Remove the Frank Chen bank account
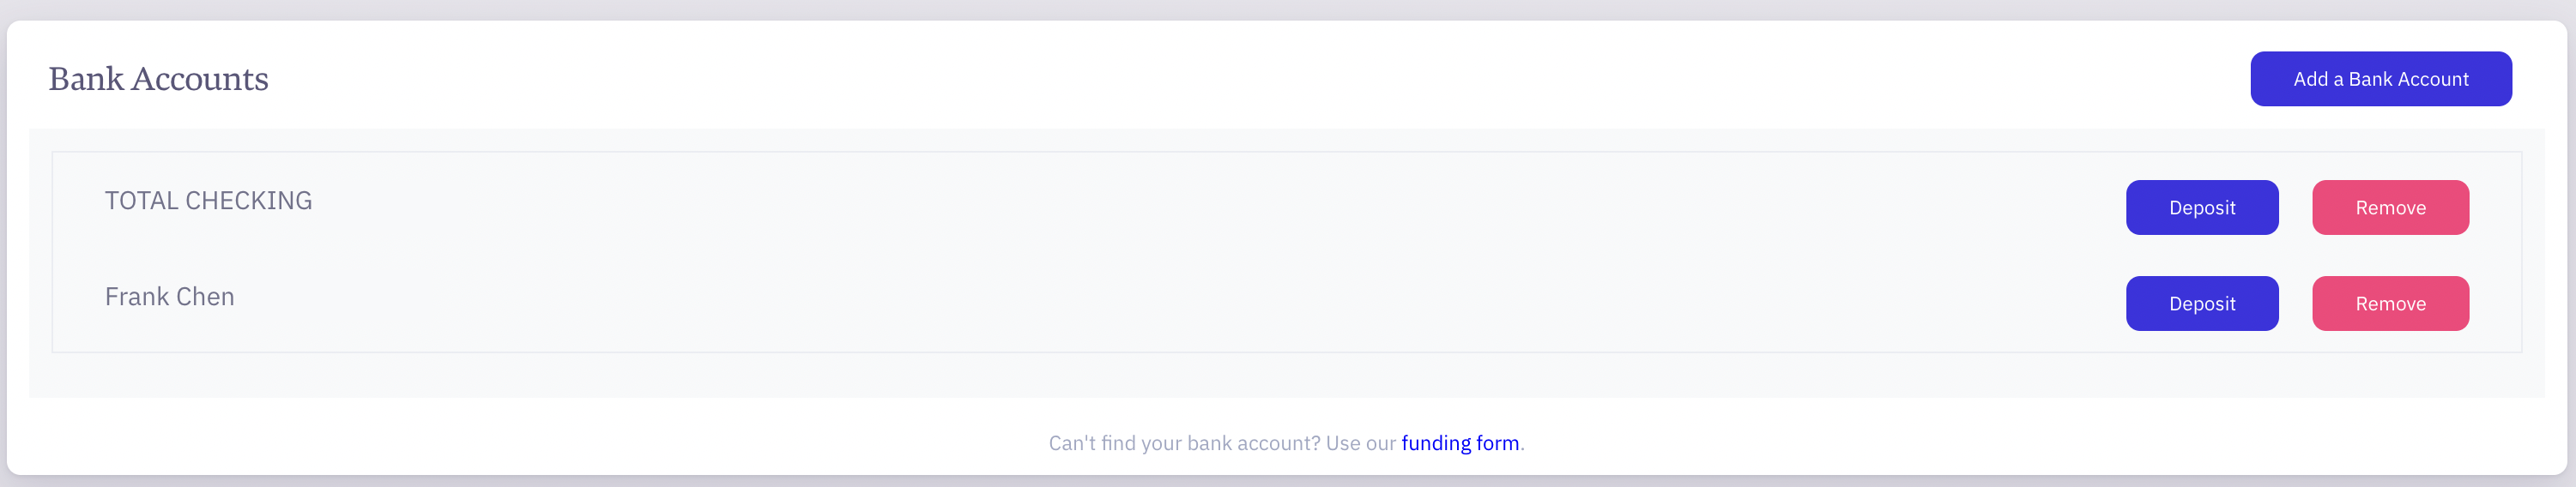Viewport: 2576px width, 487px height. pos(2390,304)
